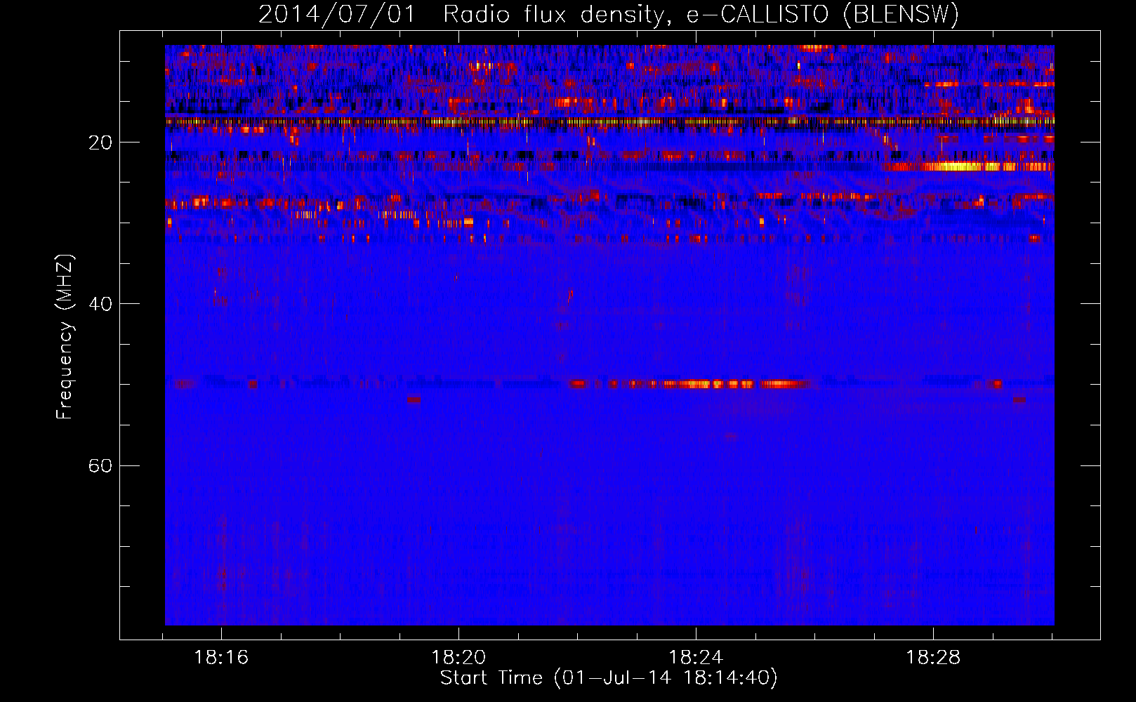Image resolution: width=1136 pixels, height=702 pixels.
Task: Click the bright yellow burst near 18:28
Action: [x=969, y=166]
